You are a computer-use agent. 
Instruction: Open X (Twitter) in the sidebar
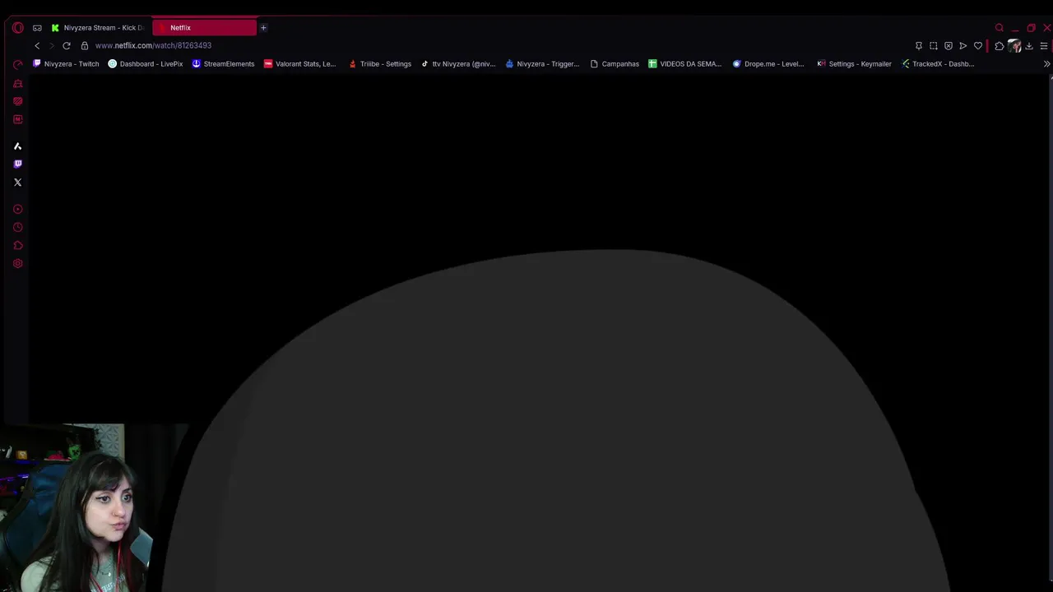(17, 183)
